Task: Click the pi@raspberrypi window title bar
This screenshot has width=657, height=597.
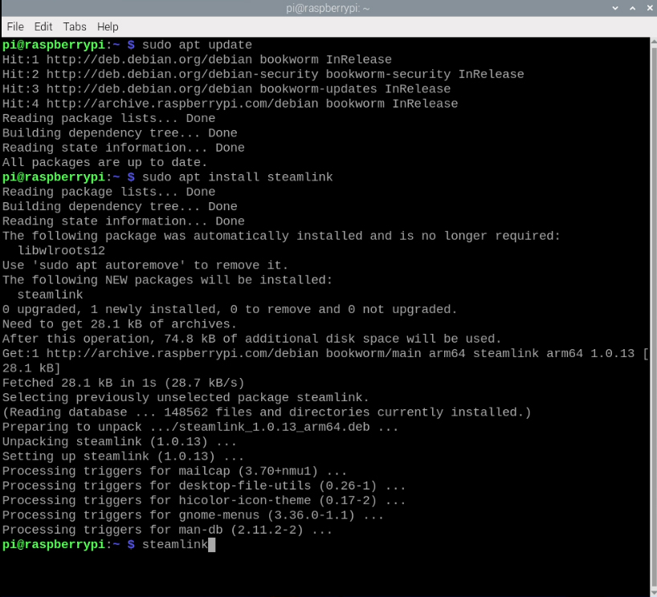Action: tap(328, 9)
